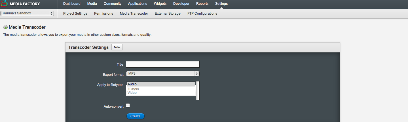Open the Karima's Sandbox project dropdown
This screenshot has width=408, height=122.
pos(27,13)
